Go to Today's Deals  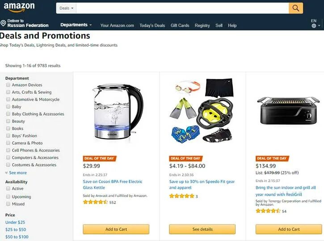coord(152,25)
